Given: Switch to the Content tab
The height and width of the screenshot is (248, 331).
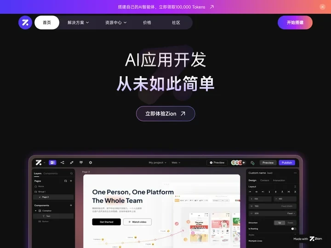Looking at the screenshot, I should 265,180.
